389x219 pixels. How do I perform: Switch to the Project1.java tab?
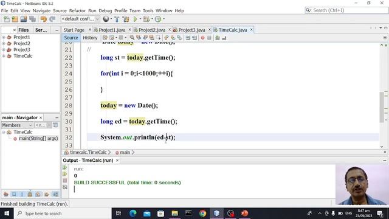click(112, 30)
